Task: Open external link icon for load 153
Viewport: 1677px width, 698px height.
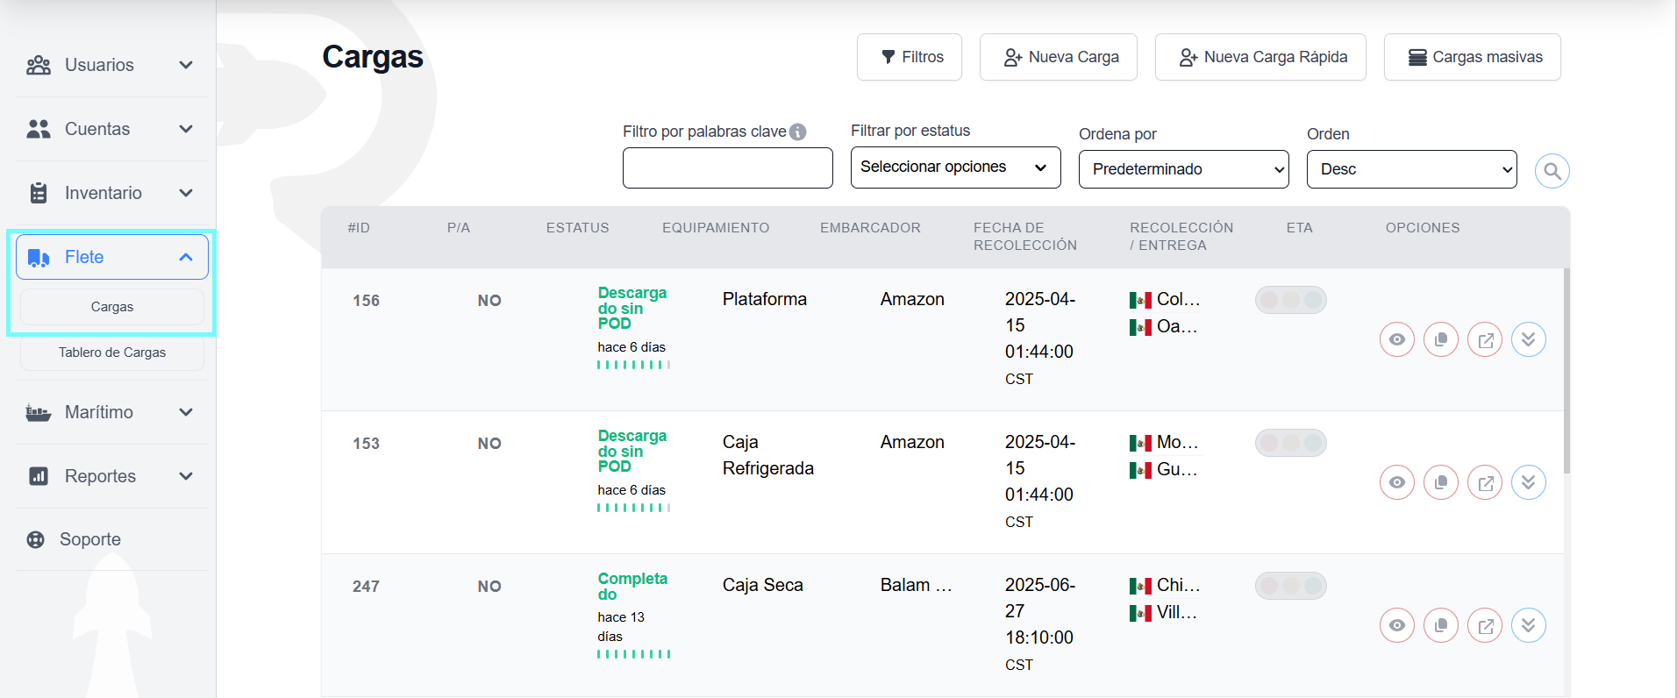Action: (1485, 482)
